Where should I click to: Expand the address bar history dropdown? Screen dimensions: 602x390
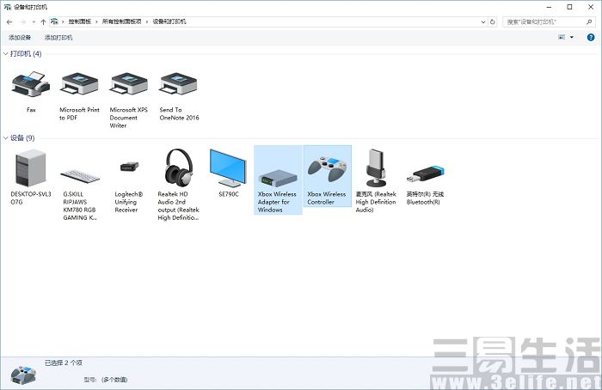click(483, 21)
